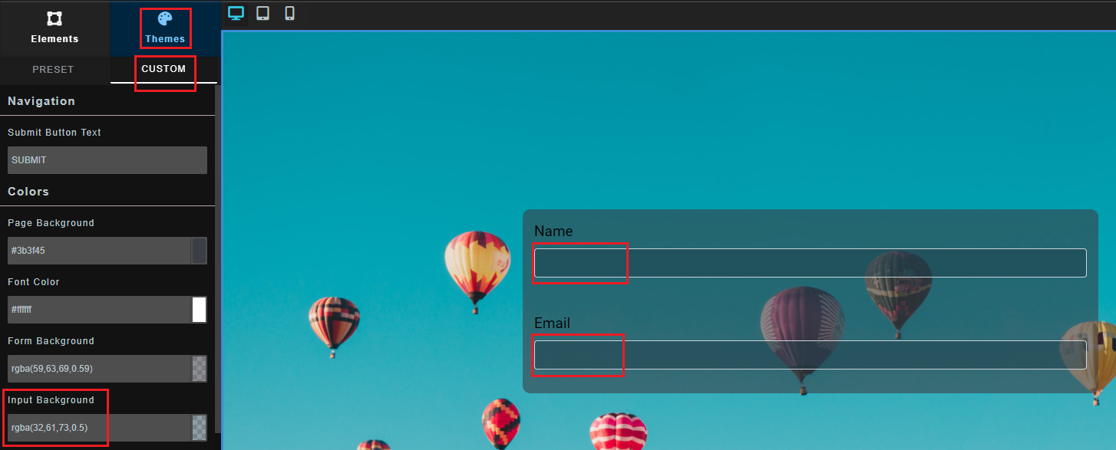Click the Name input in form preview
The image size is (1116, 450).
[811, 263]
